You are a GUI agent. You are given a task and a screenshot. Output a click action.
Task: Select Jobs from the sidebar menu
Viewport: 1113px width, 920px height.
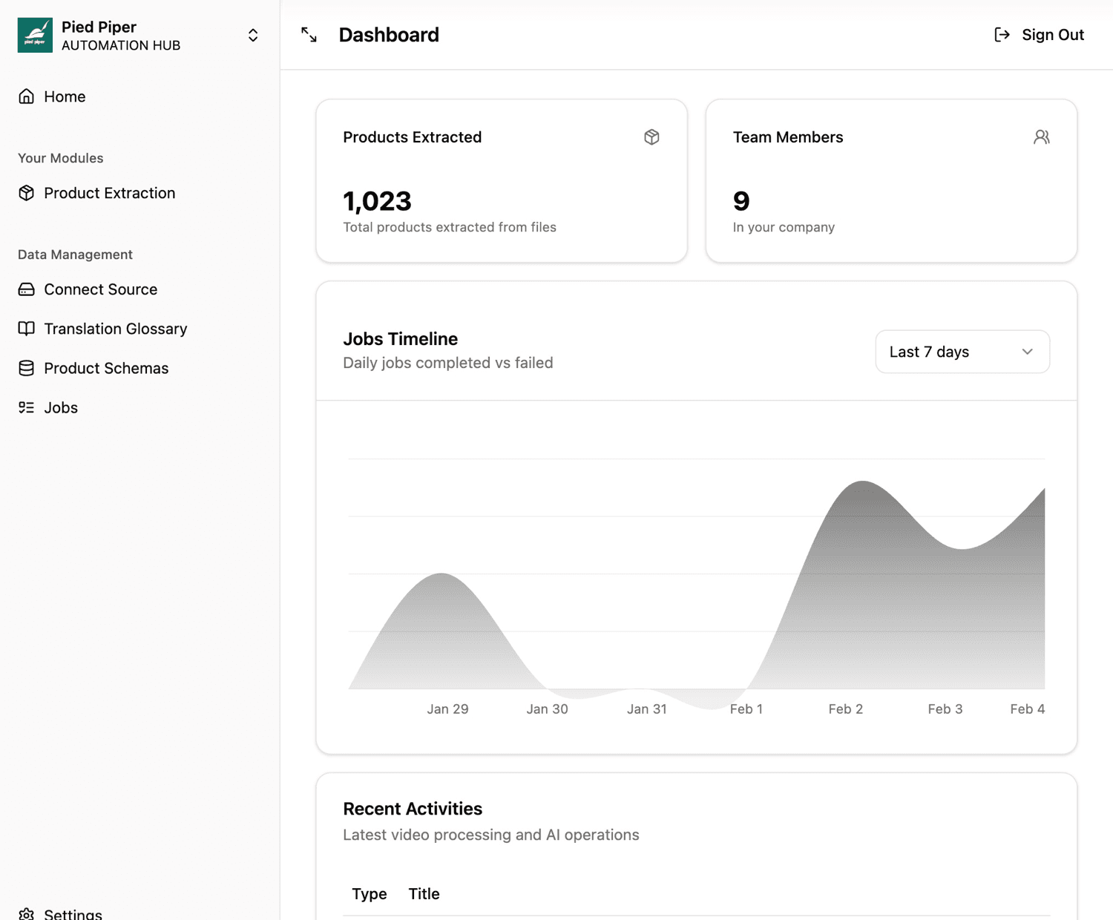tap(60, 407)
